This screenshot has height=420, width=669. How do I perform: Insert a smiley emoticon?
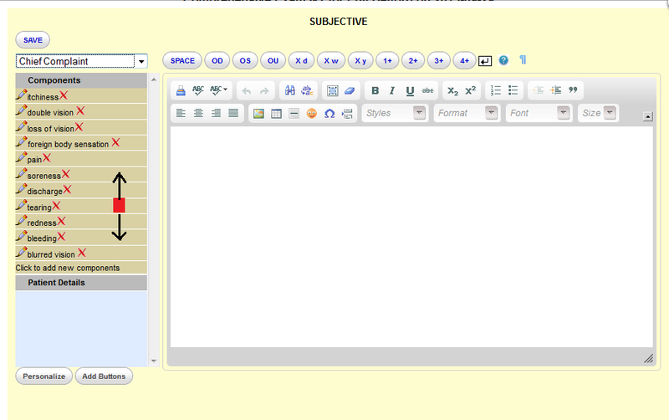(312, 113)
